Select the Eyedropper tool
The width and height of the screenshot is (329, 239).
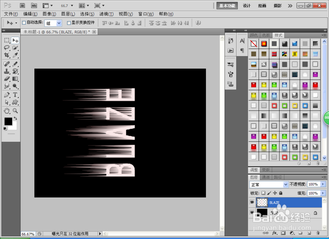15,55
